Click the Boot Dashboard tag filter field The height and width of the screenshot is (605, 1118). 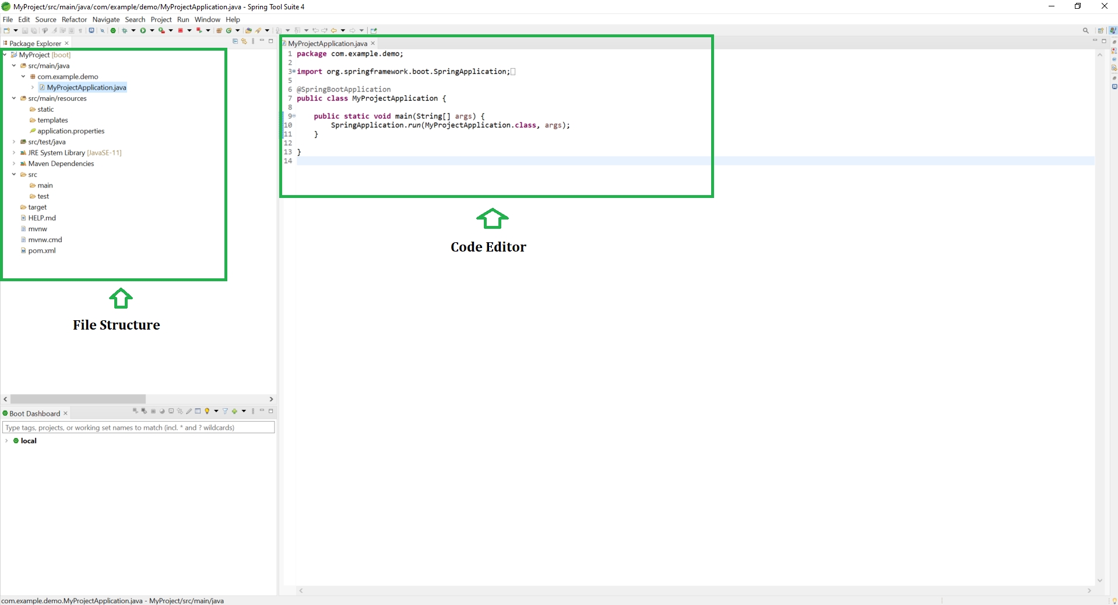point(139,427)
